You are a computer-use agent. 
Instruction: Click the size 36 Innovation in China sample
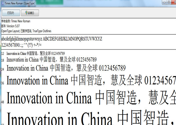click(91, 80)
